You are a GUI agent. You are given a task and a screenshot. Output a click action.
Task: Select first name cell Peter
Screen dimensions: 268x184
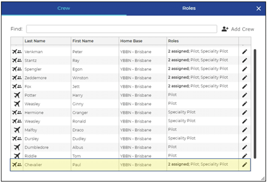click(x=95, y=51)
